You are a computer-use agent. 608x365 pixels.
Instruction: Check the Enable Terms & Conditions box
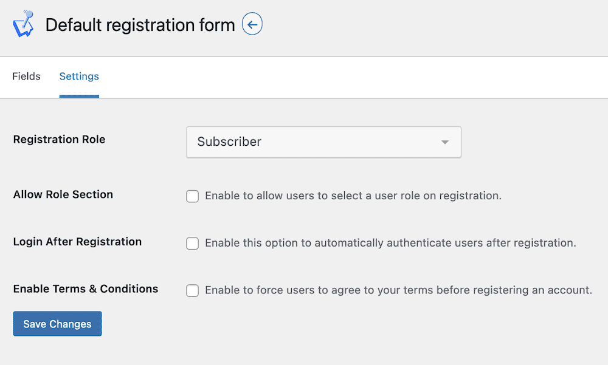[192, 291]
